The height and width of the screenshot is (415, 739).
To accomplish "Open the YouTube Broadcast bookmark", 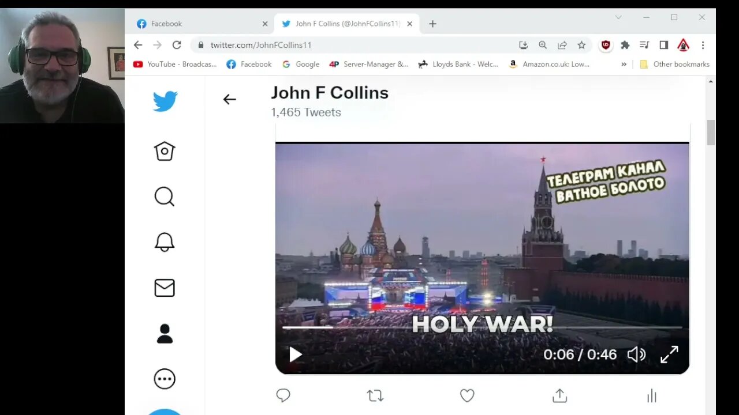I will click(x=175, y=65).
